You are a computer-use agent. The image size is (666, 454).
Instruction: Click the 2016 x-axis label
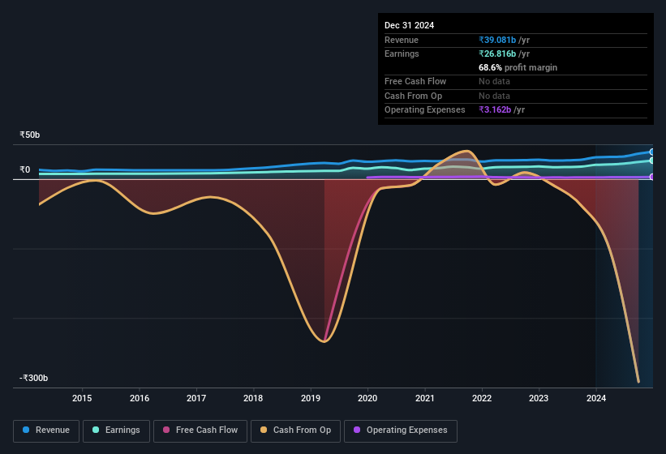coord(140,398)
